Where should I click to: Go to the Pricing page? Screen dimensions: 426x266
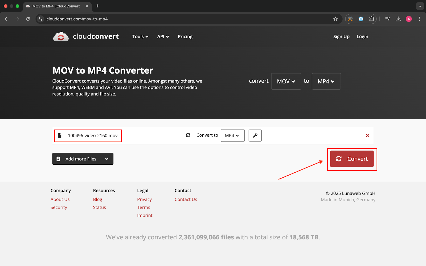click(x=185, y=37)
